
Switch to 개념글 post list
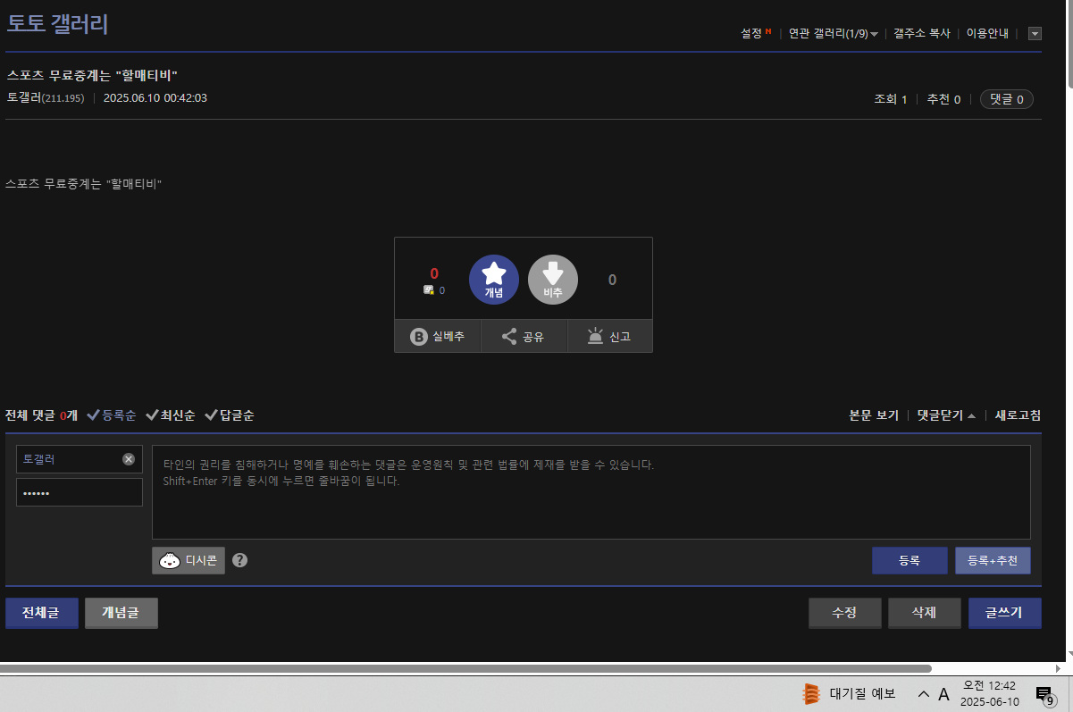coord(122,613)
